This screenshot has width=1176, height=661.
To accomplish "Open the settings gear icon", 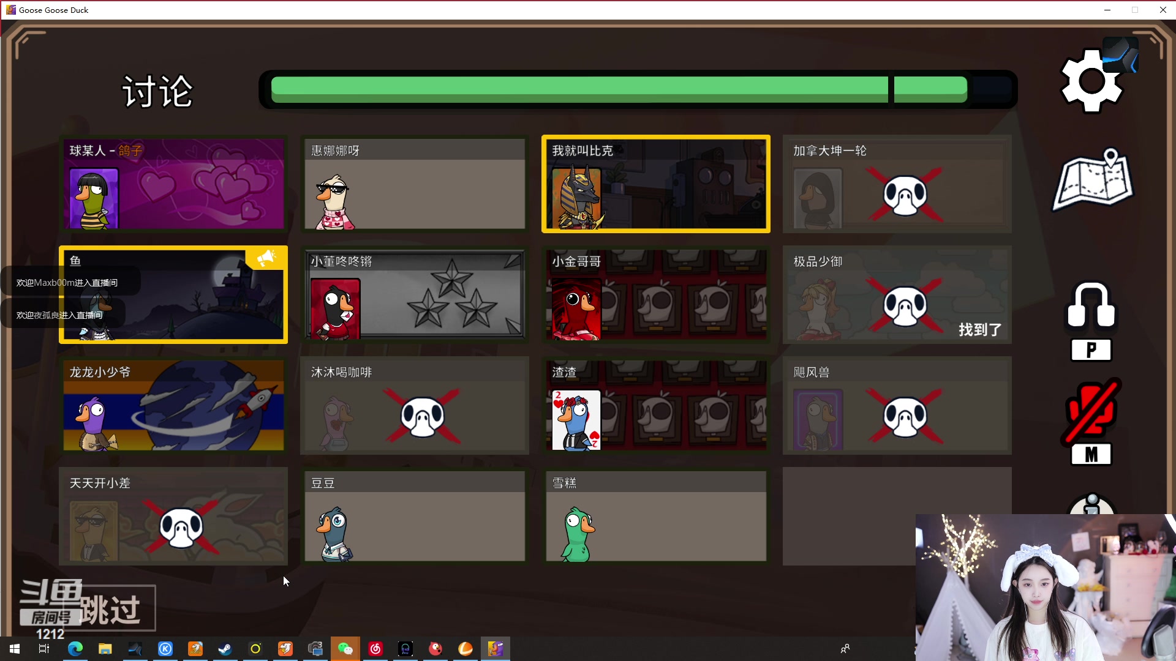I will 1091,81.
